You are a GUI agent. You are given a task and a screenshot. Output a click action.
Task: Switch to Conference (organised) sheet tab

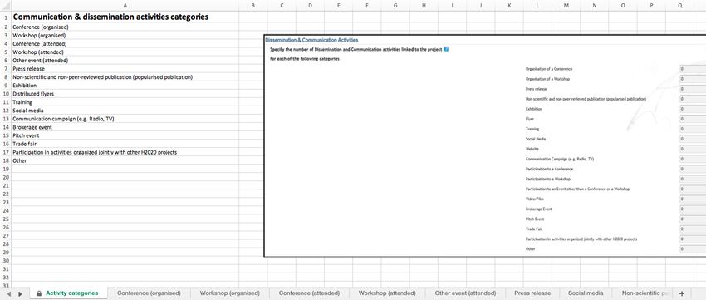149,293
